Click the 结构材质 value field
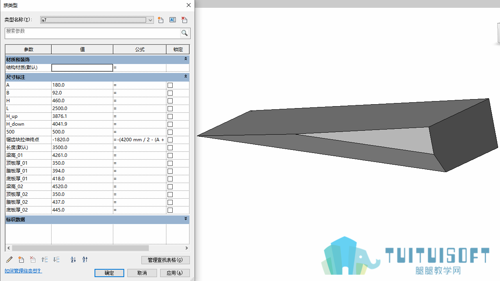Viewport: 500px width, 281px height. [82, 68]
